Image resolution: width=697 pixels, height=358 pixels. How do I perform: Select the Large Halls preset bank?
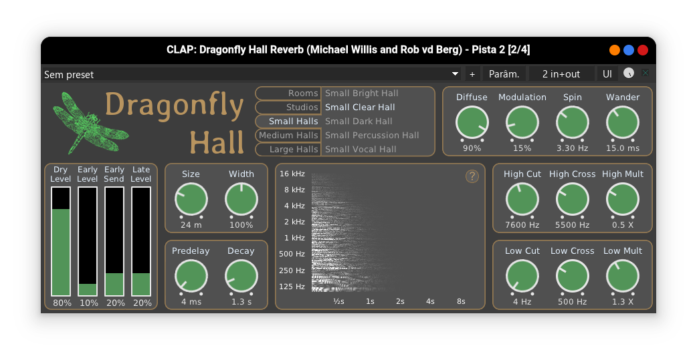(288, 150)
